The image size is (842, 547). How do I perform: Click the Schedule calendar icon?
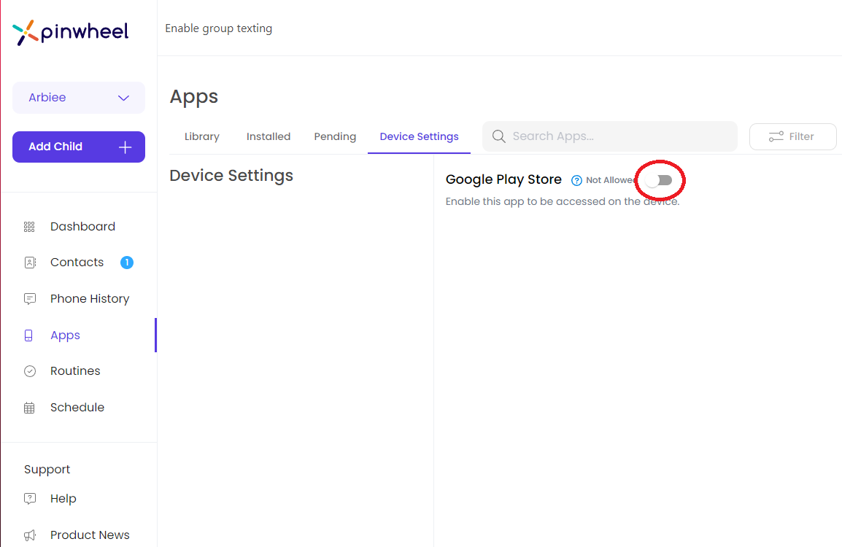click(x=29, y=407)
